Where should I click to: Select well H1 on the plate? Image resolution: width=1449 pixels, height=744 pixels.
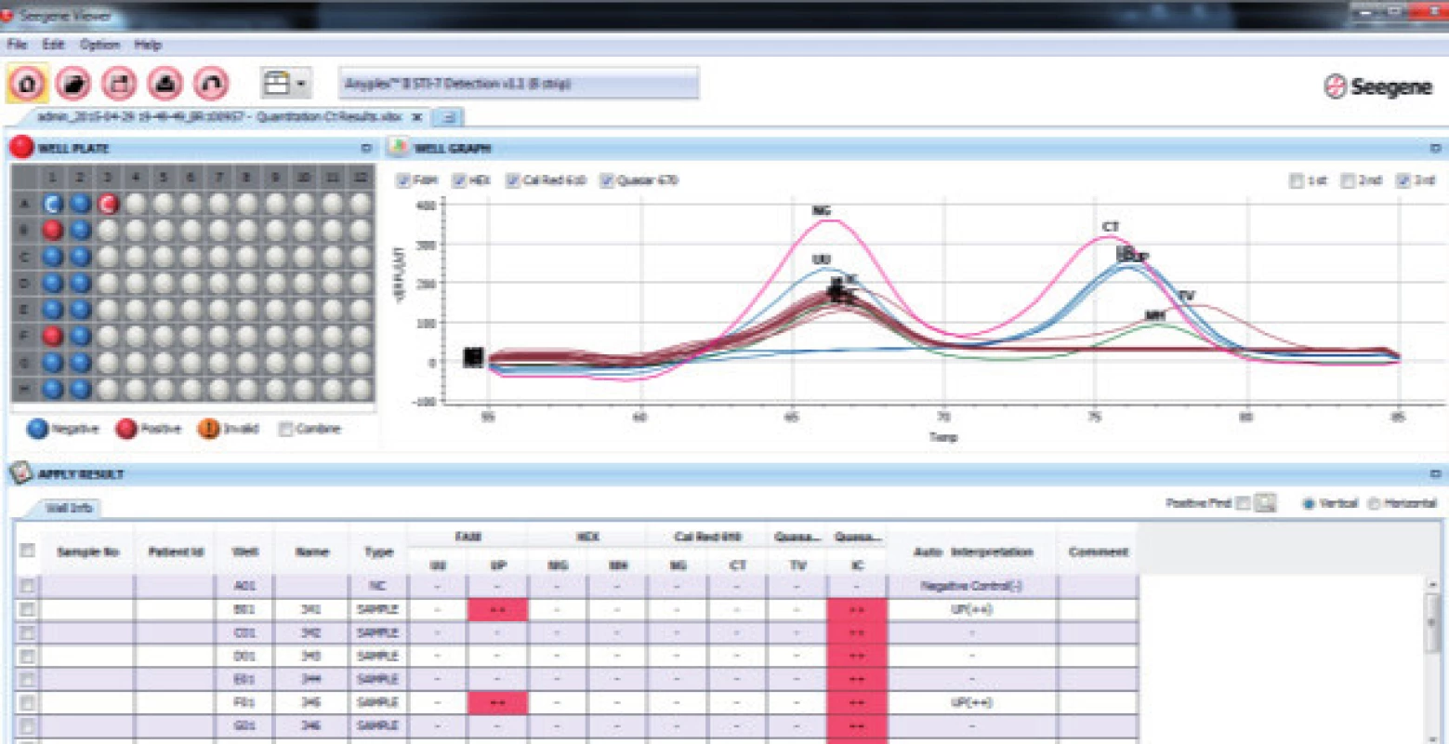tap(53, 389)
